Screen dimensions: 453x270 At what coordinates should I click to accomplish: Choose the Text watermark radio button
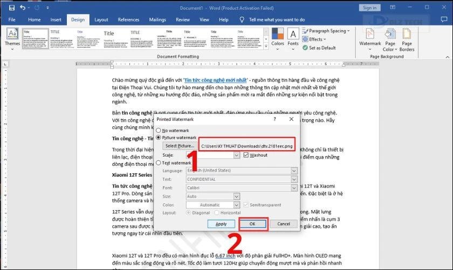coord(159,163)
